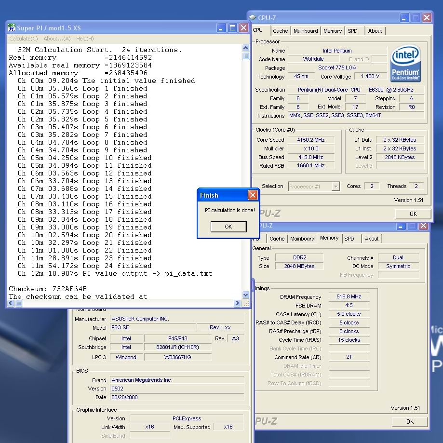This screenshot has height=443, width=443.
Task: Click the Loop 24 finished line in Super PI
Action: point(85,266)
